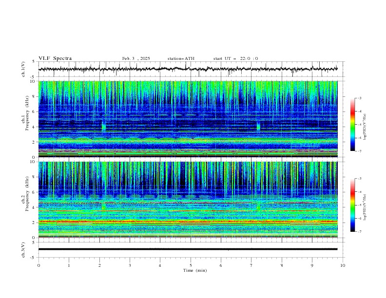Click the ch.1 spectrogram color scale bar
Image resolution: width=386 pixels, height=298 pixels.
pyautogui.click(x=352, y=125)
